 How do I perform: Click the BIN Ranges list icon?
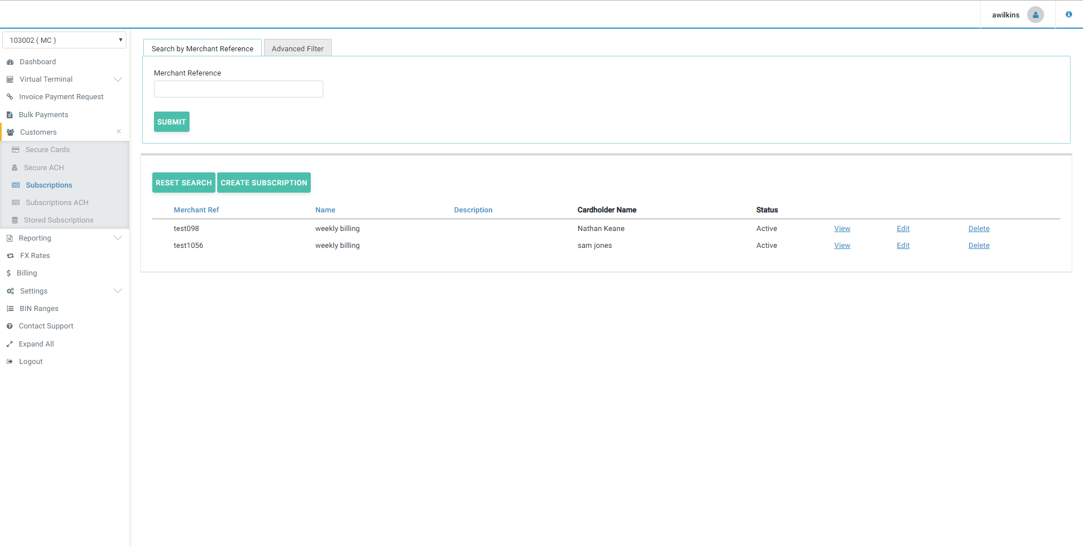click(10, 309)
